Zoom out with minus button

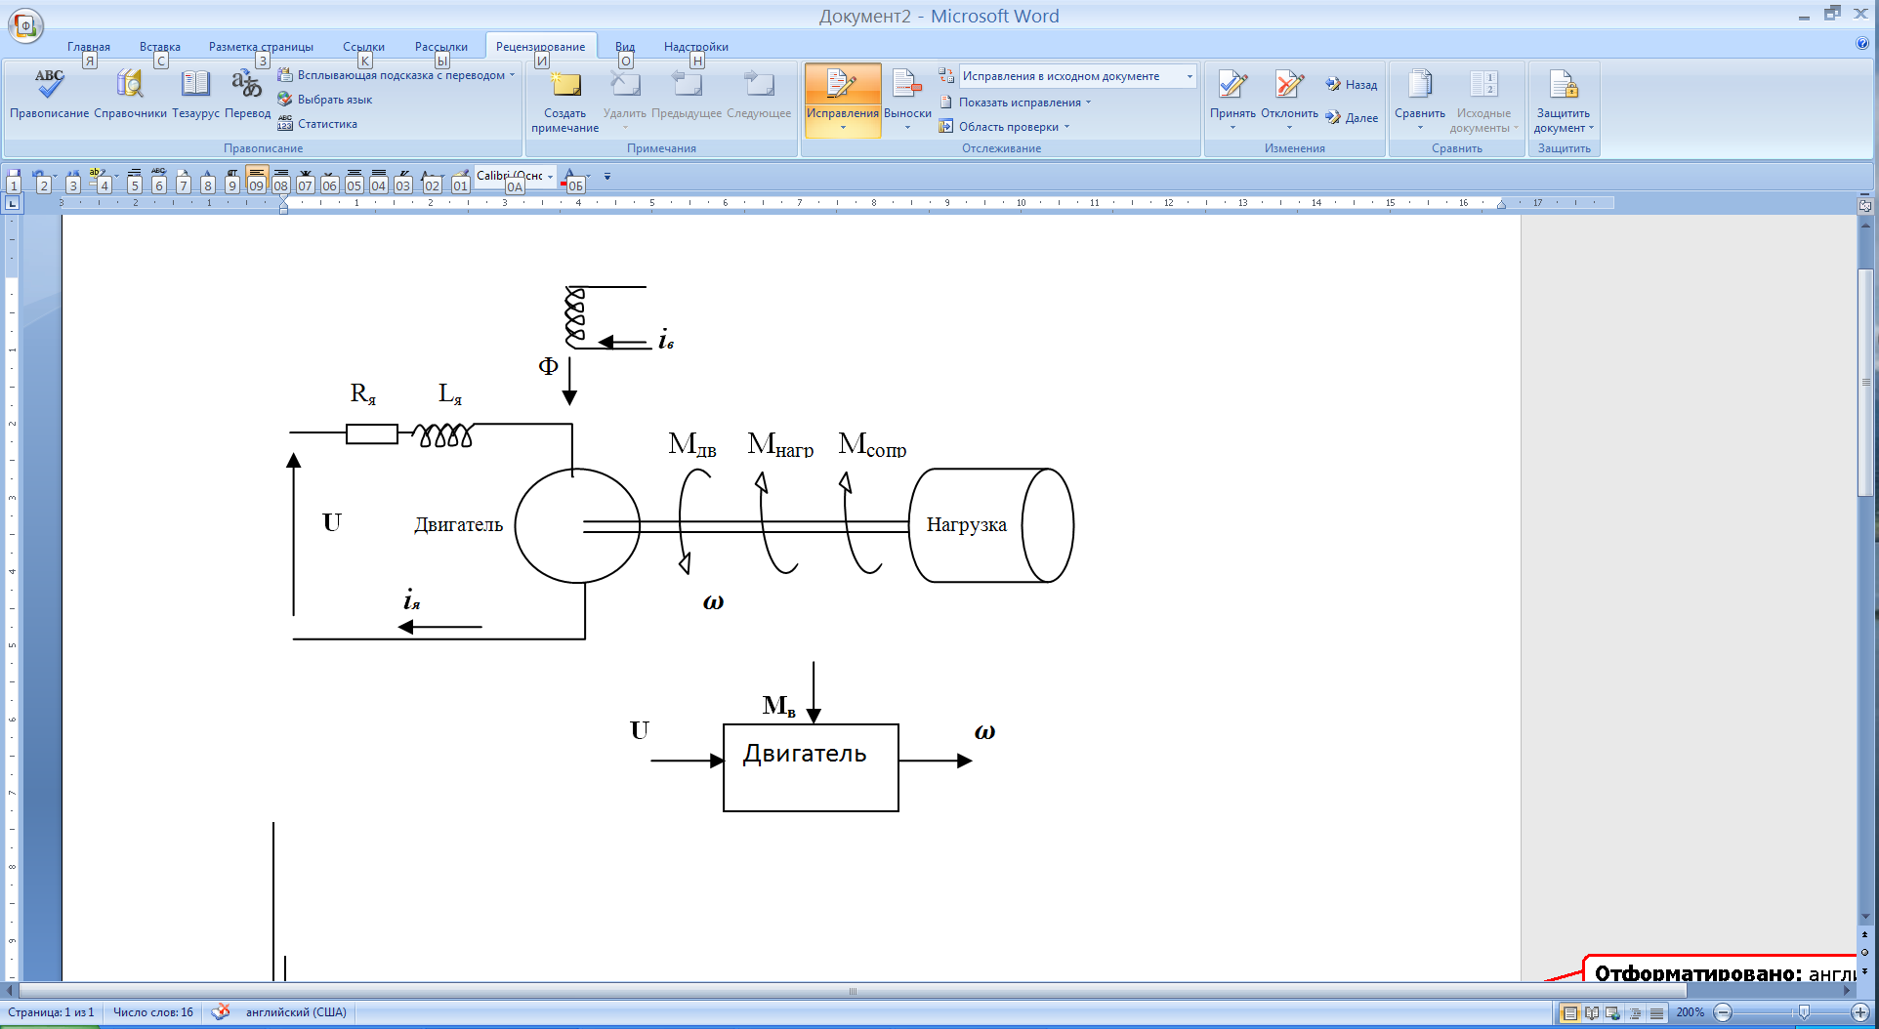pos(1724,1012)
